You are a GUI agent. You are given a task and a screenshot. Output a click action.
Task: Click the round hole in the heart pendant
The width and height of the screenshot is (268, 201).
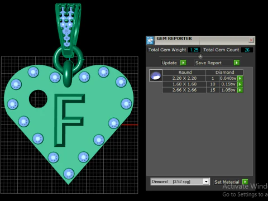(x=38, y=99)
